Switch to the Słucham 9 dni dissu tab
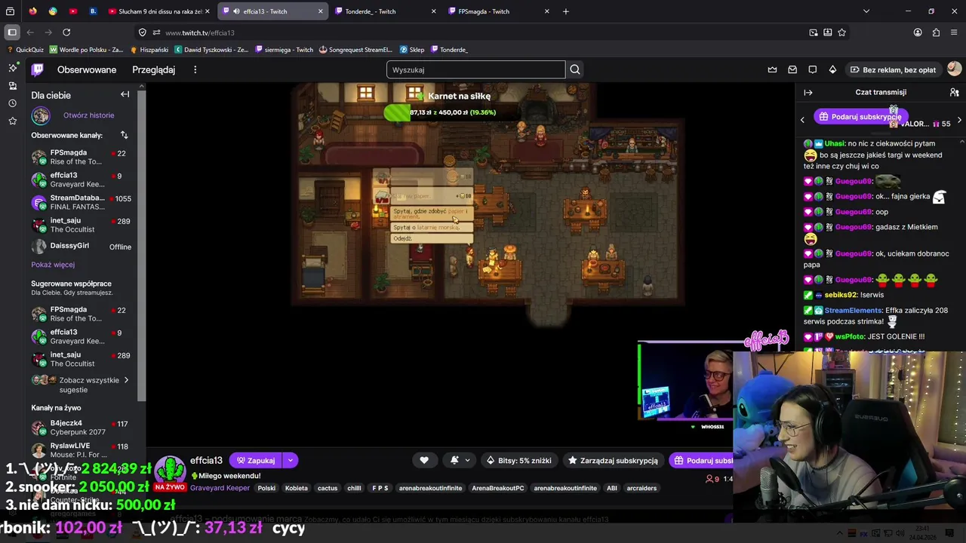Image resolution: width=966 pixels, height=543 pixels. (159, 11)
